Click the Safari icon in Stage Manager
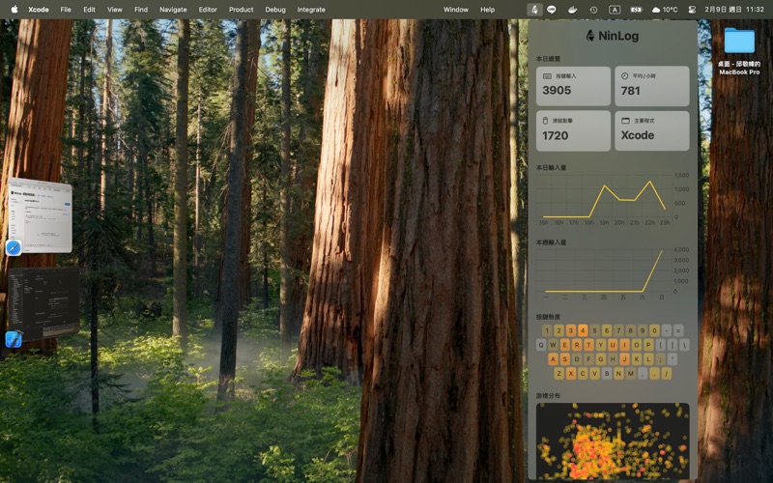773x483 pixels. [14, 247]
